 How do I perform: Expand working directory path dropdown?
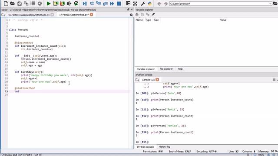[x=270, y=3]
